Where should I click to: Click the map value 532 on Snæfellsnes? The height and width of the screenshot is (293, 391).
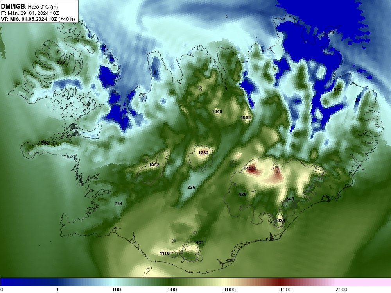pyautogui.click(x=45, y=143)
